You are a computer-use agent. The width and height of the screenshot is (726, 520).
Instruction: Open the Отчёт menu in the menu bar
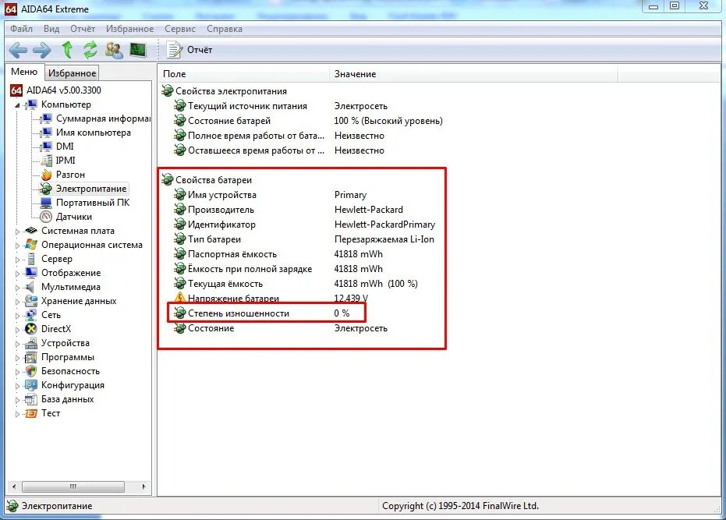pos(83,29)
